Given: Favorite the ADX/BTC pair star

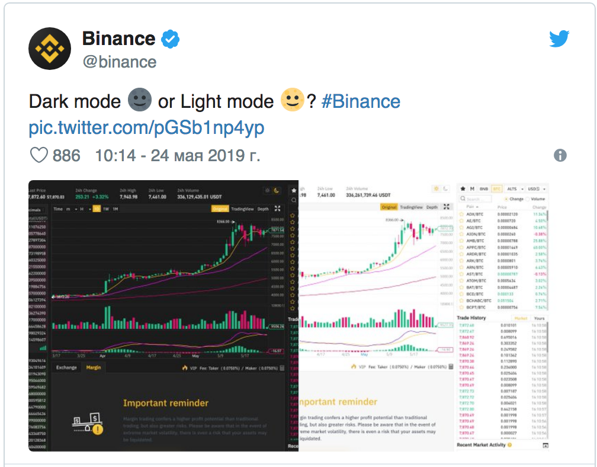Looking at the screenshot, I should 462,214.
